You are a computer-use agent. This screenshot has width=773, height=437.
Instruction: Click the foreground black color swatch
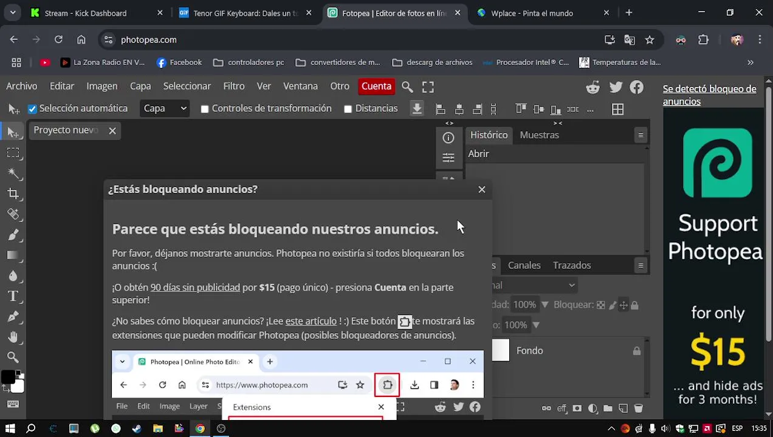8,378
